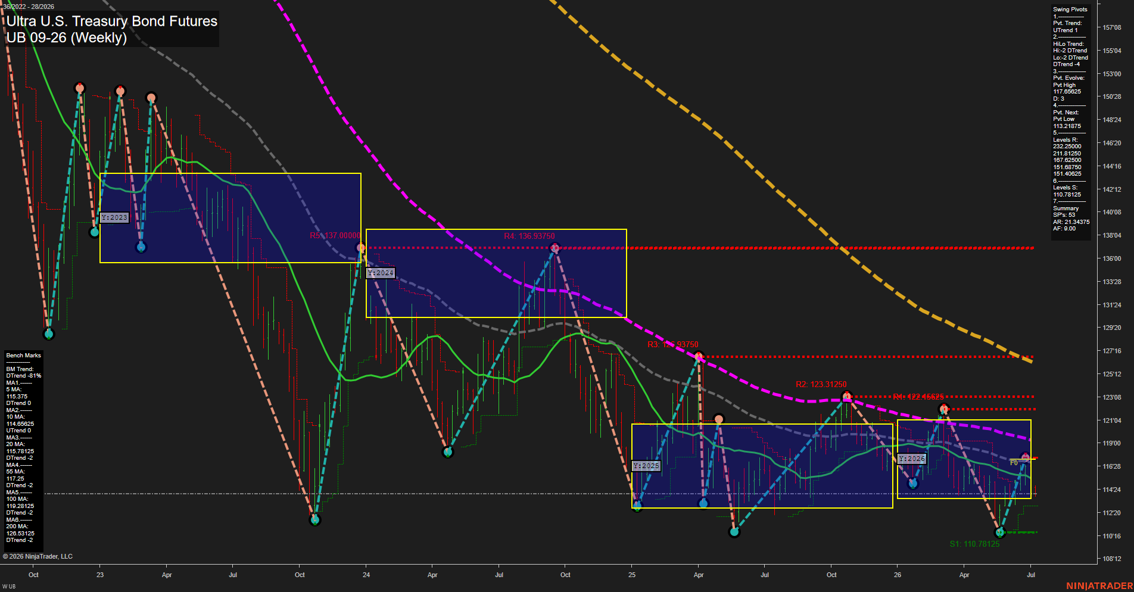This screenshot has width=1134, height=592.
Task: Click the AR: 21.34375 summary value
Action: pos(1071,222)
